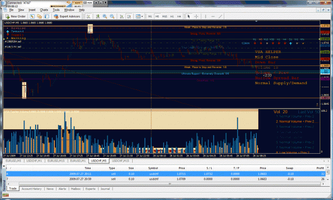Select the usdchf sell order at 1.0709
The image size is (333, 200).
(165, 179)
